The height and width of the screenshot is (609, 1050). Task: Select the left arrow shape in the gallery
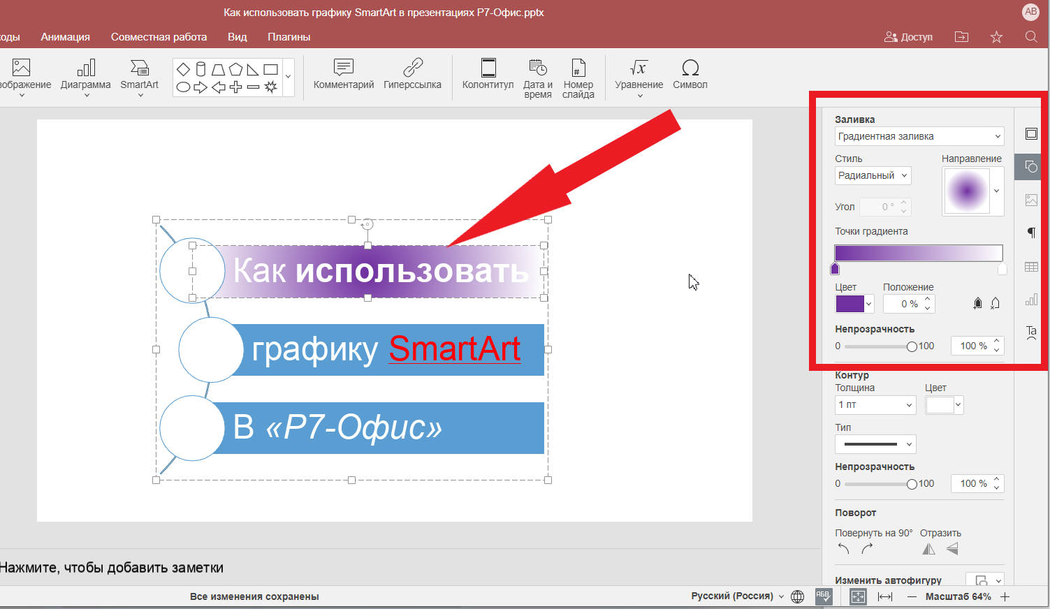pyautogui.click(x=218, y=87)
